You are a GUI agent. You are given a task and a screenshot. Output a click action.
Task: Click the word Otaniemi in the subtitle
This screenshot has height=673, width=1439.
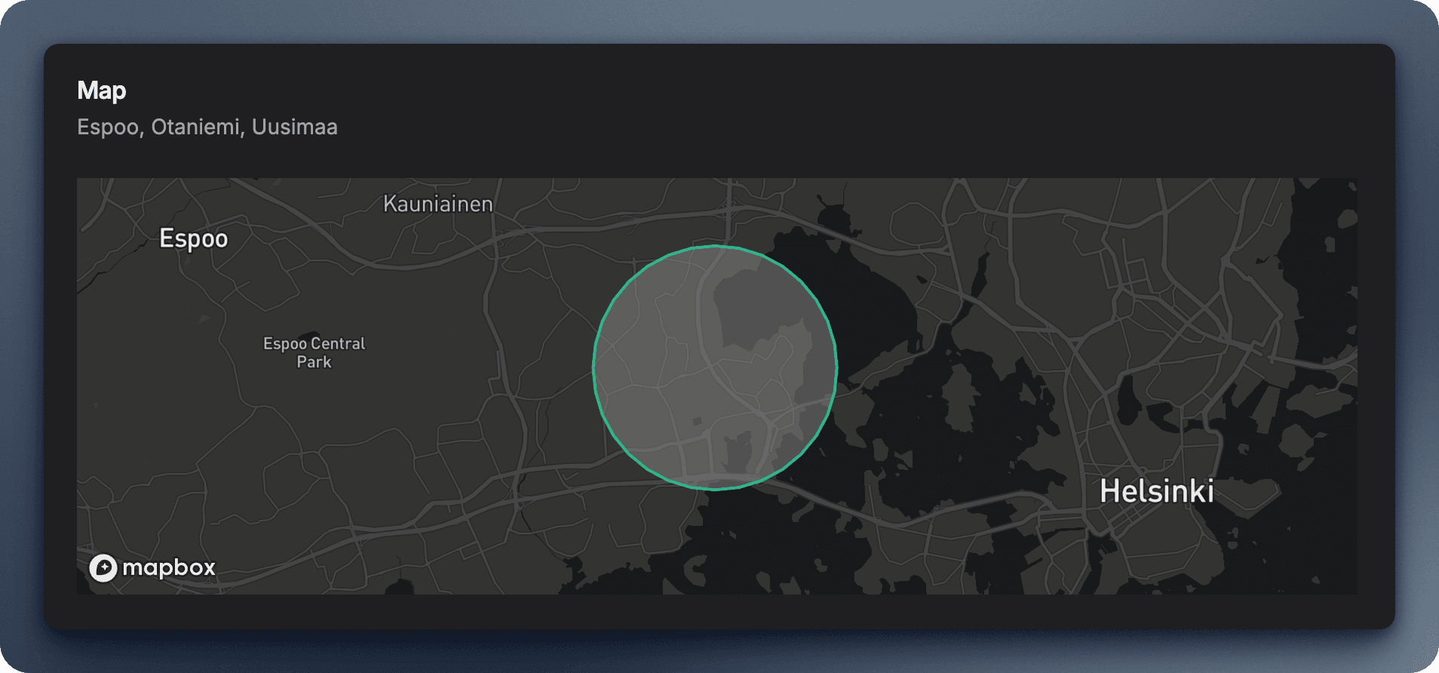(195, 127)
